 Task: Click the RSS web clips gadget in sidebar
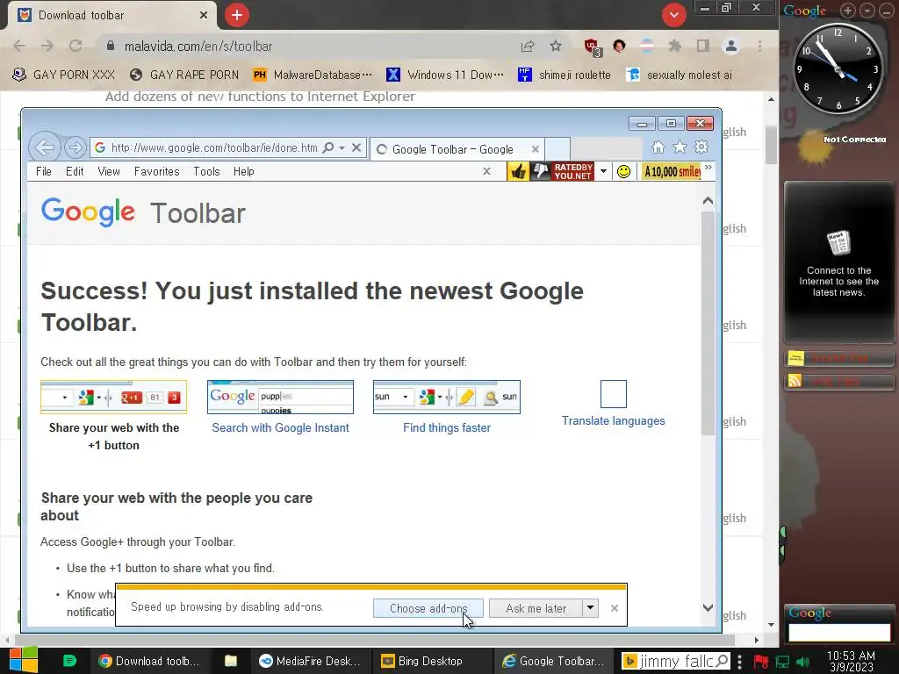(x=838, y=381)
